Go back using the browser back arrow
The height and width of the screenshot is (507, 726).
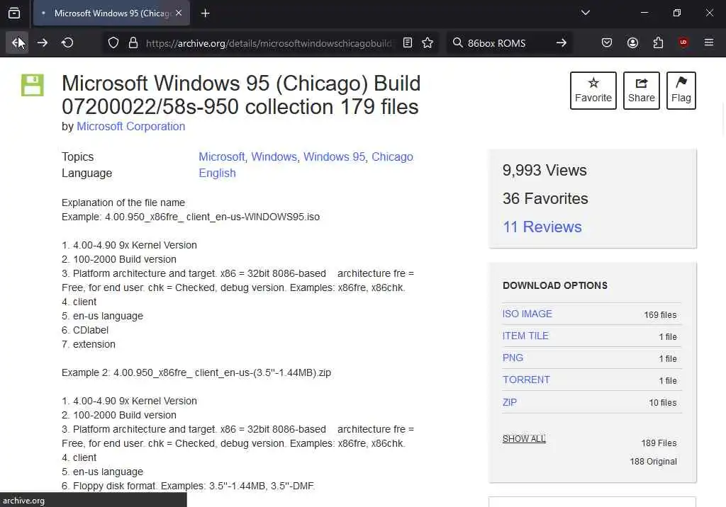(17, 43)
